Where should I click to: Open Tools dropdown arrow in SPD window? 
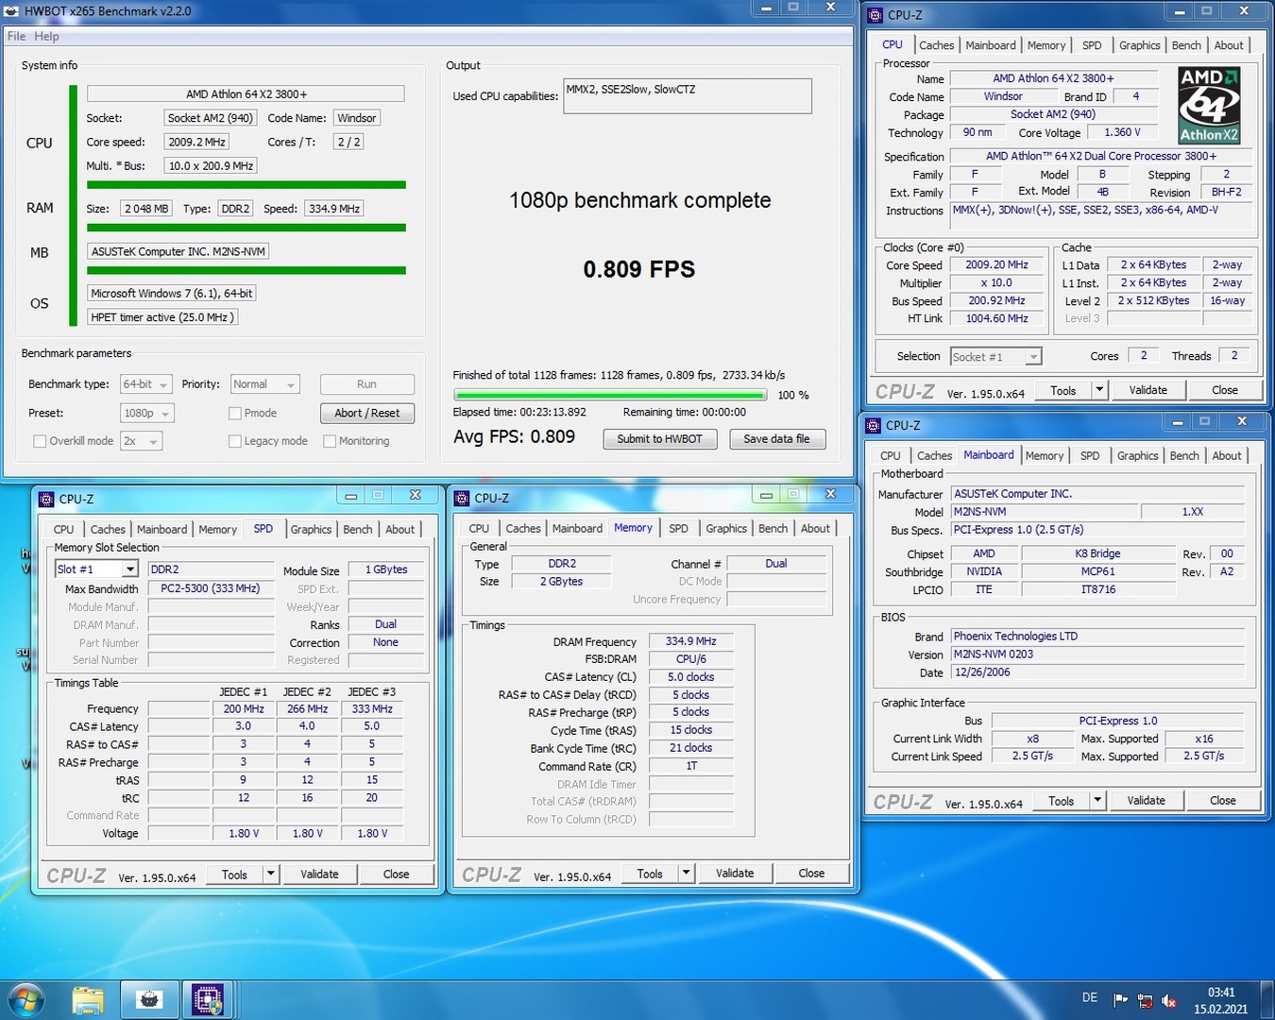pyautogui.click(x=270, y=874)
